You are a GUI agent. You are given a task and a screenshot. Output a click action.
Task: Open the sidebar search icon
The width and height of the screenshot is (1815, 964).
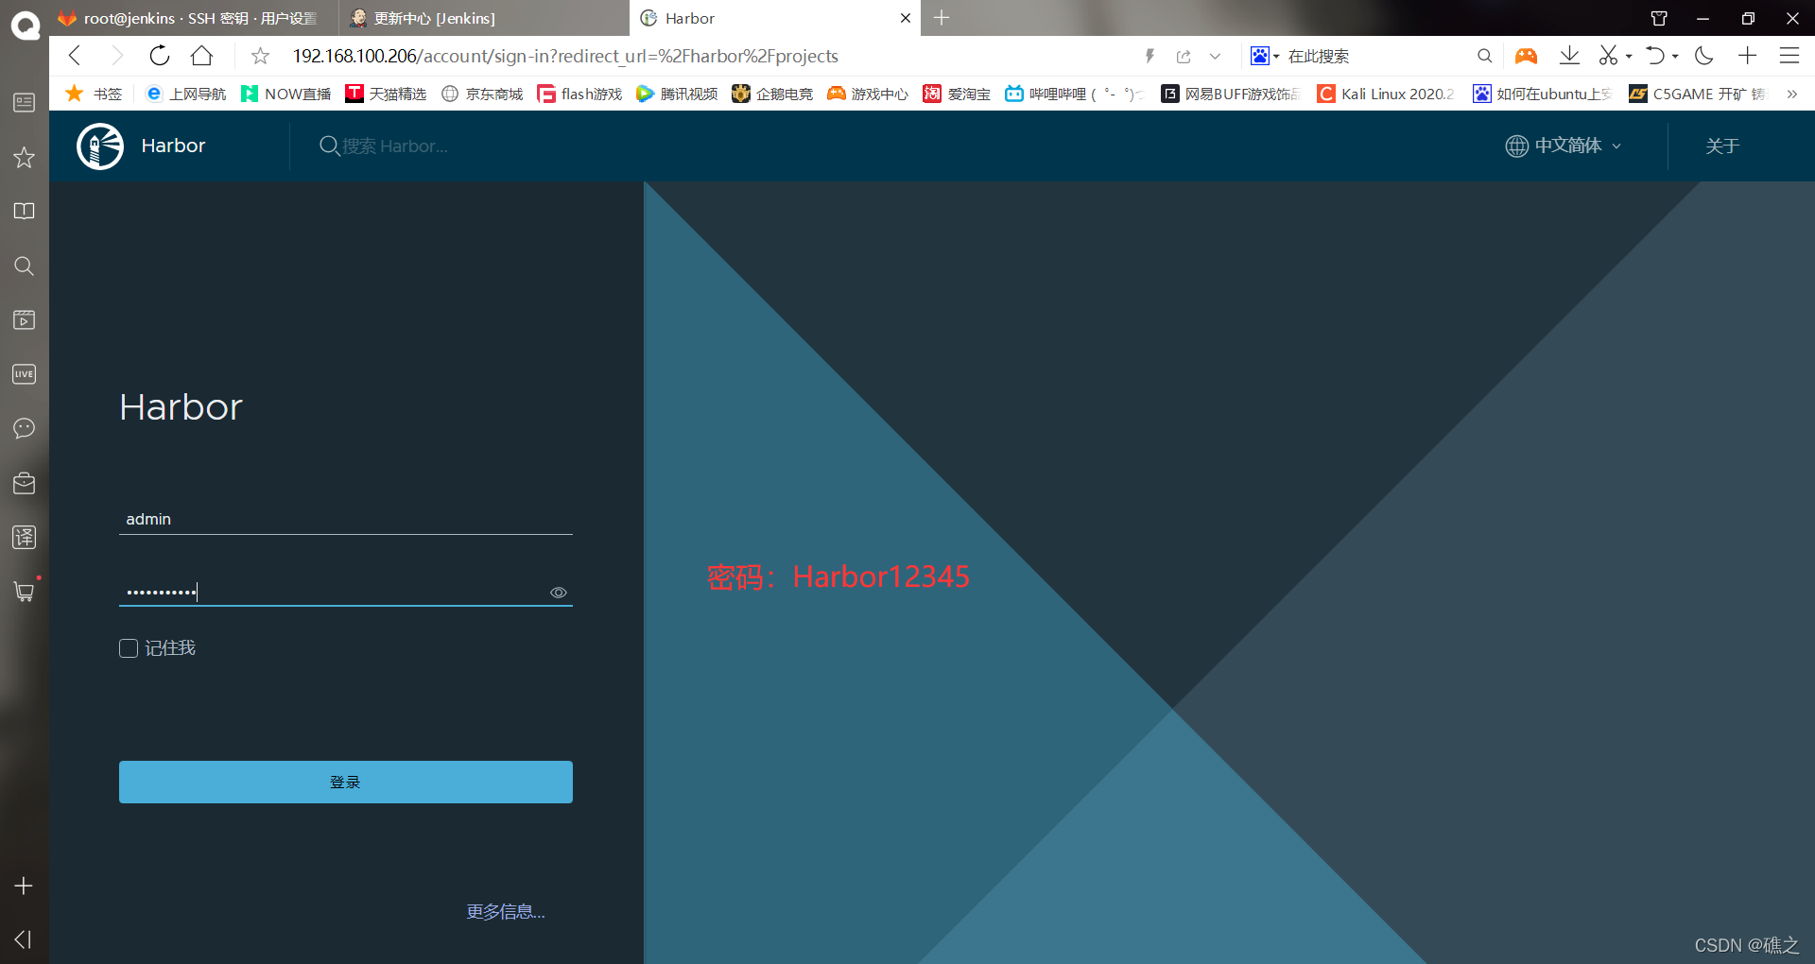[25, 266]
